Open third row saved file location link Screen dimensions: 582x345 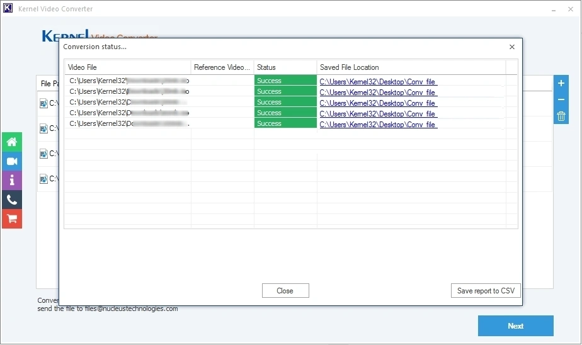click(378, 103)
